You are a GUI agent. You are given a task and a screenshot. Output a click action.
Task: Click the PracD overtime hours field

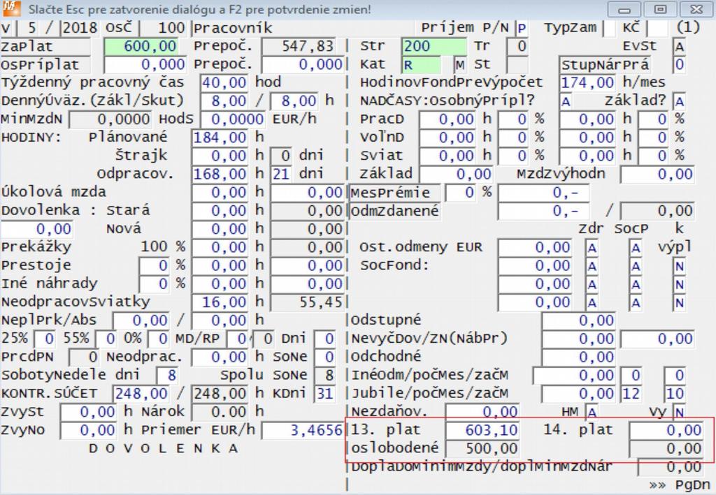(x=447, y=119)
